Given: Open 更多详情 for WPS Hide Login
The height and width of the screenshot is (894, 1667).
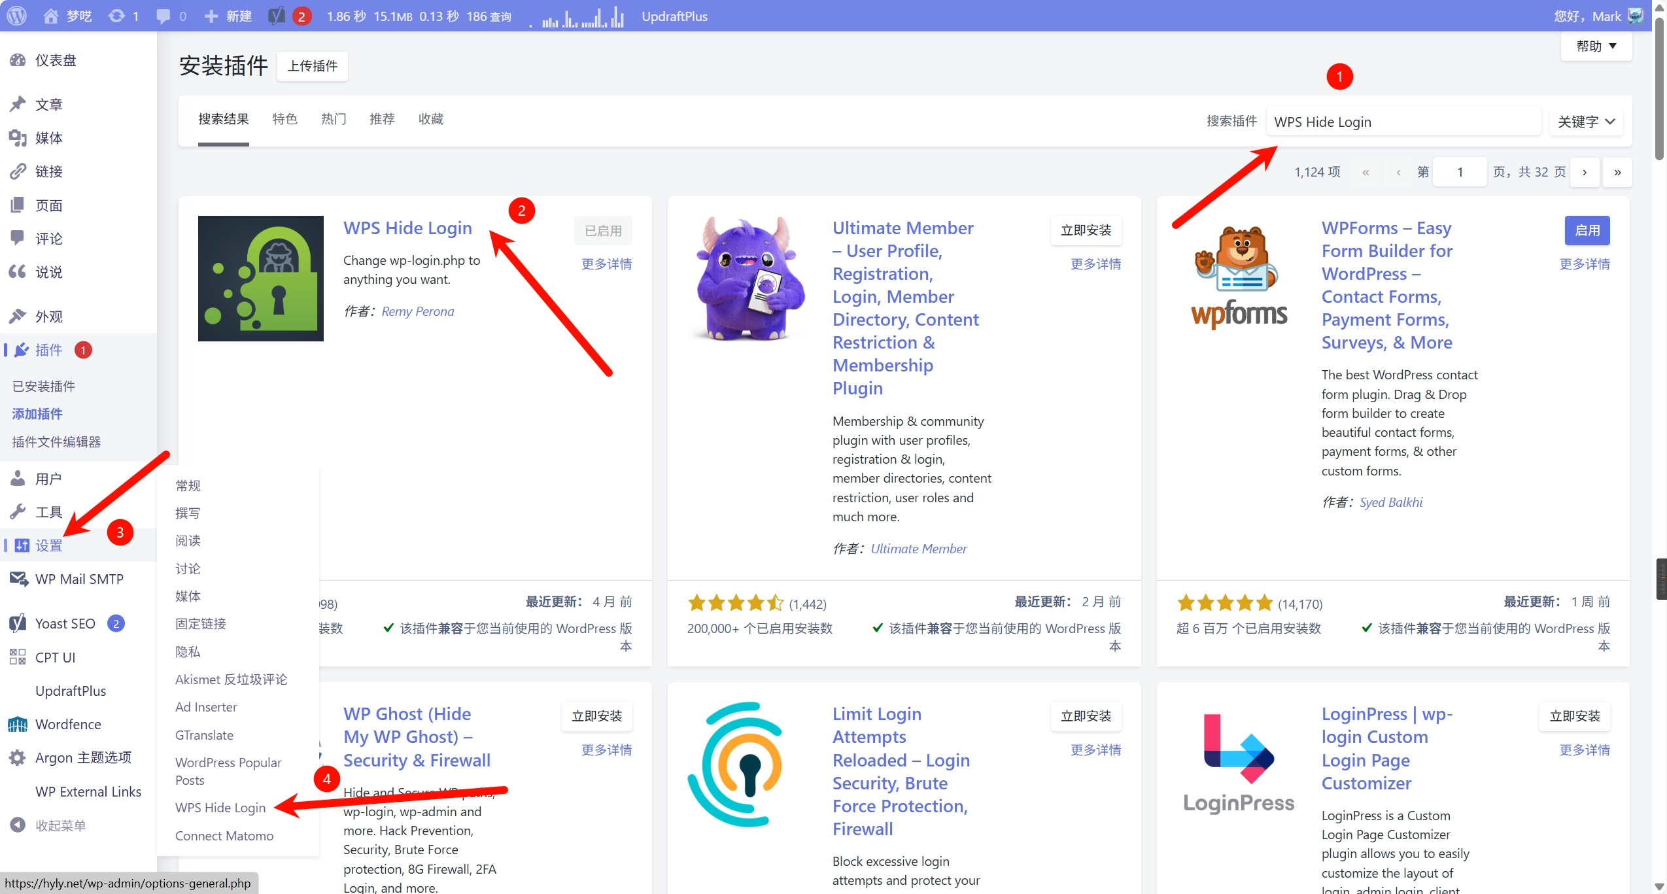Looking at the screenshot, I should (x=607, y=264).
